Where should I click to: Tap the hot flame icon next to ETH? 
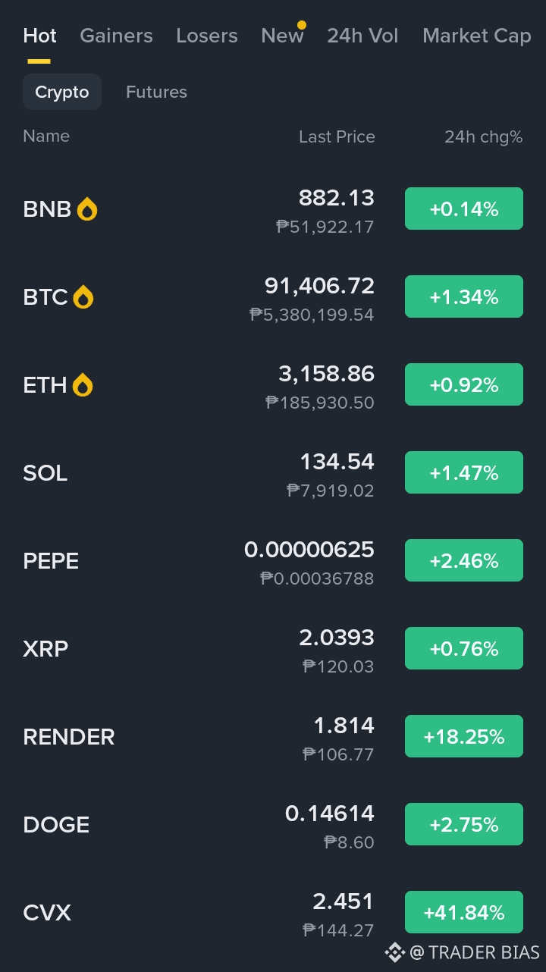83,385
